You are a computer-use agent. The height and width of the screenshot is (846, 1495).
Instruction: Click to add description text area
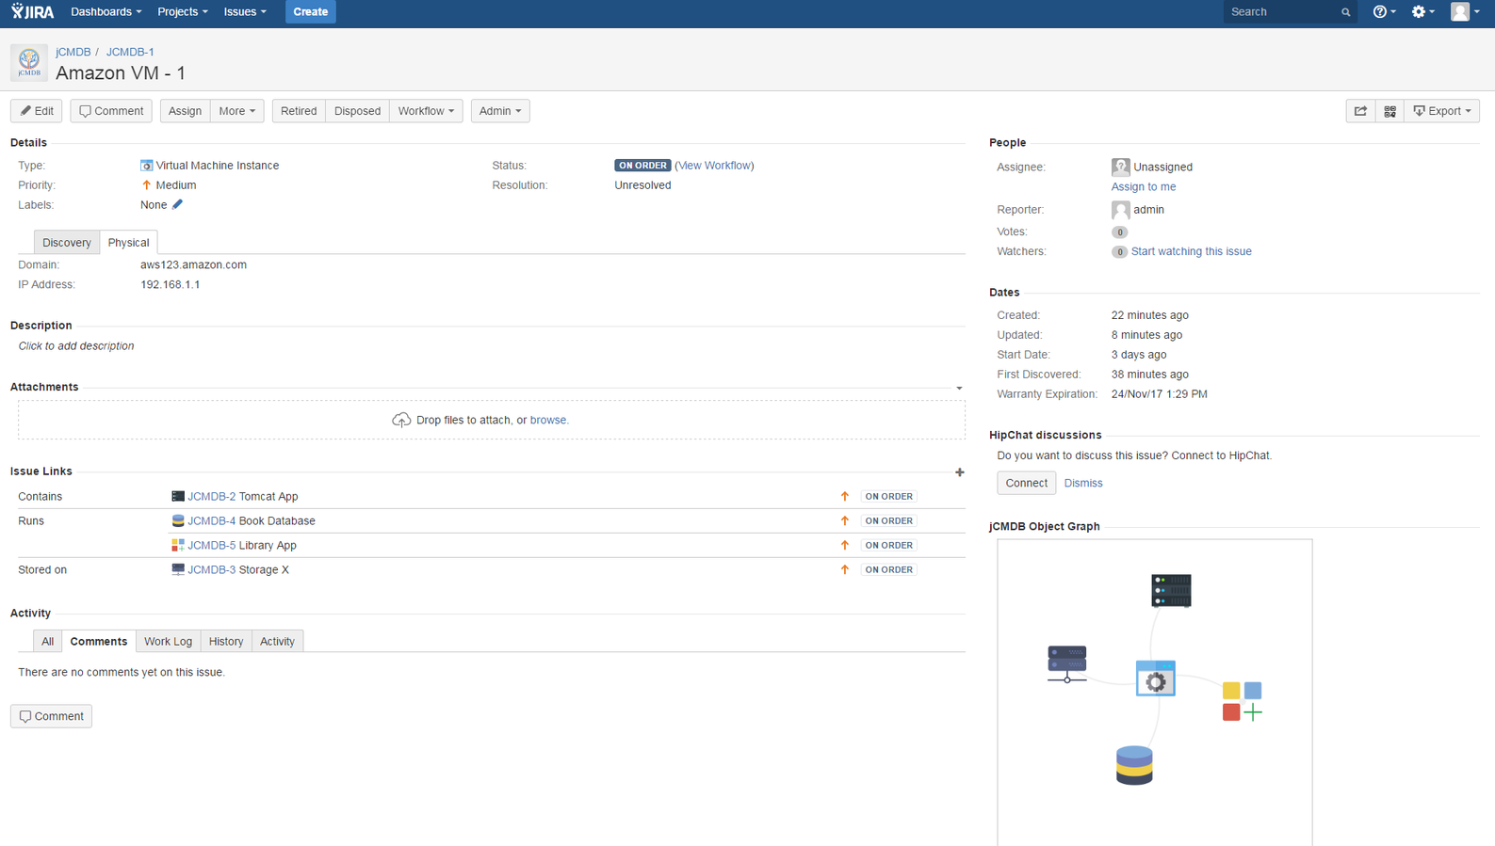[76, 346]
